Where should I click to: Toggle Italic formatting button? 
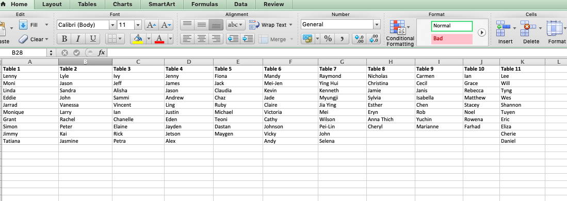pos(78,39)
